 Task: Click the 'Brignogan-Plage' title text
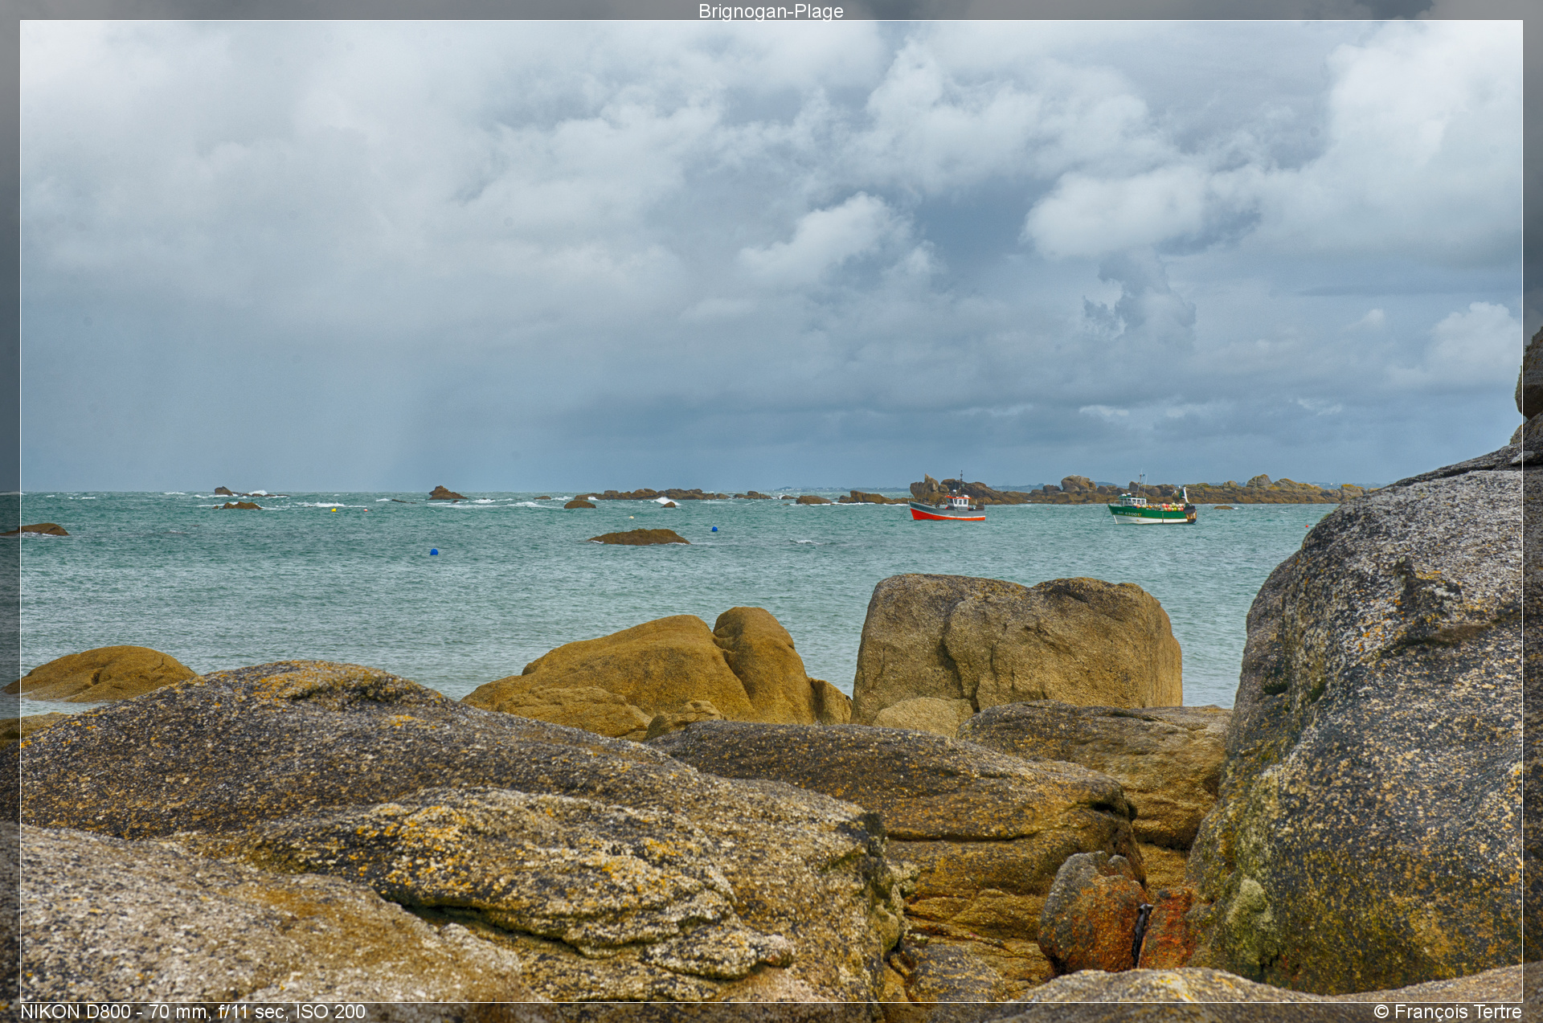pos(771,11)
